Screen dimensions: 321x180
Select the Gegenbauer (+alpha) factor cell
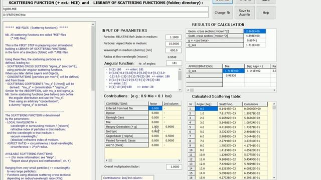click(155, 136)
